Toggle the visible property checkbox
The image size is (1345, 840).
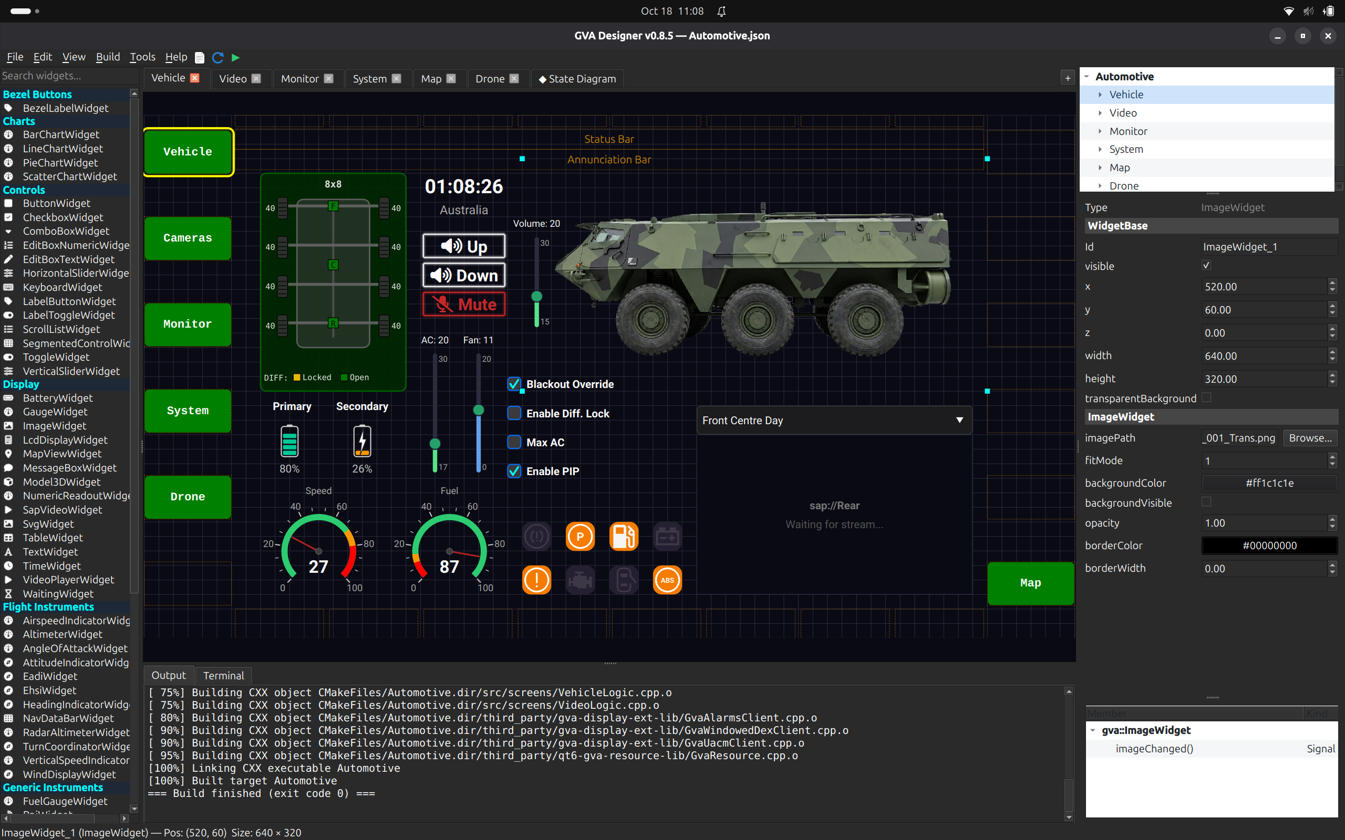(x=1206, y=266)
